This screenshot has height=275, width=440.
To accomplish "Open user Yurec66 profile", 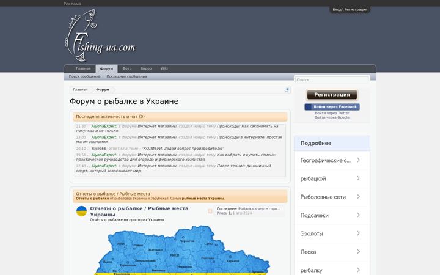I will coord(99,148).
